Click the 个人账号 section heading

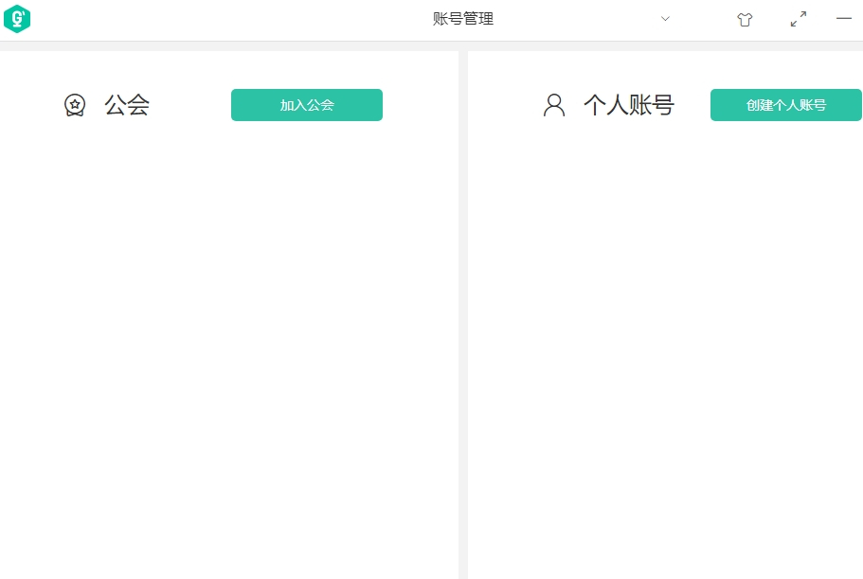628,105
